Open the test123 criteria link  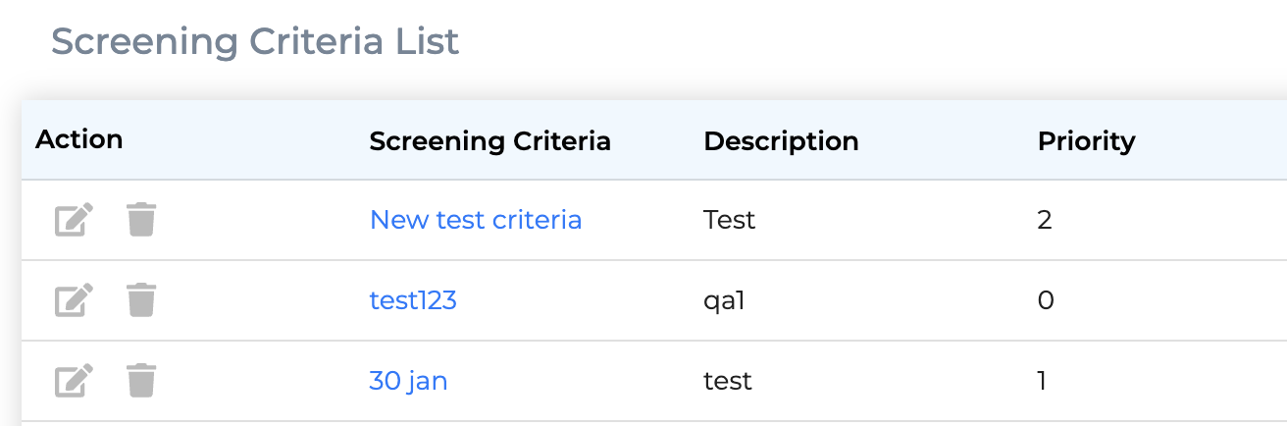(413, 300)
